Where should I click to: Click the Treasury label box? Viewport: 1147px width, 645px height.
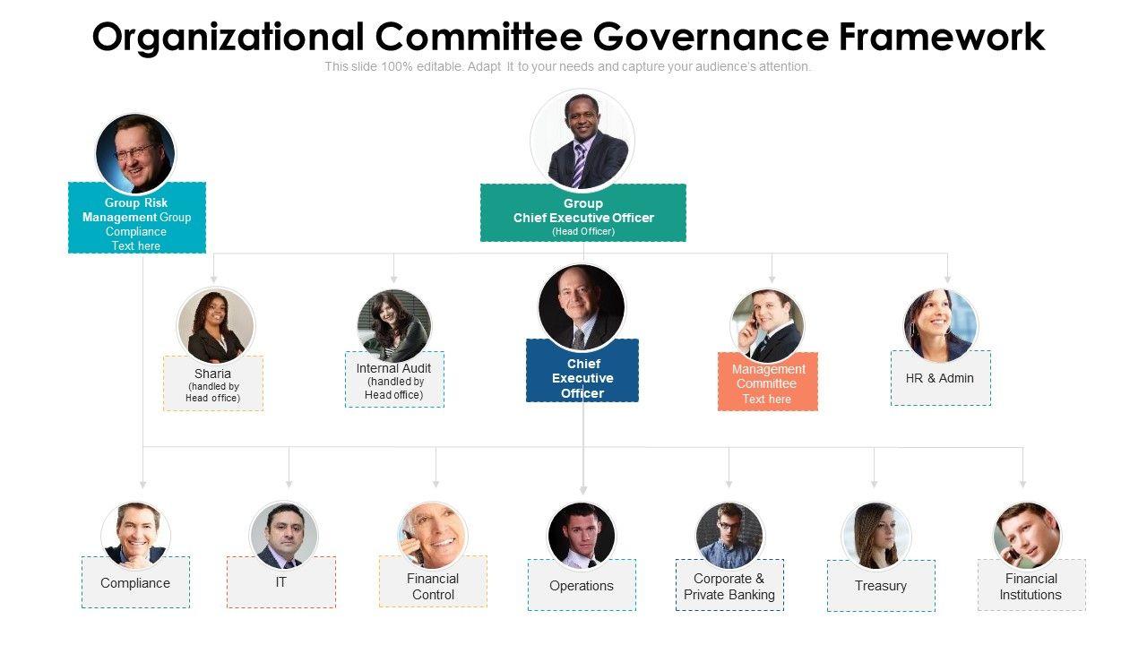(881, 586)
